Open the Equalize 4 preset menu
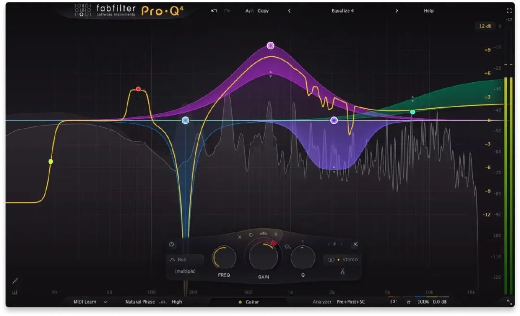This screenshot has width=520, height=316. [x=343, y=11]
